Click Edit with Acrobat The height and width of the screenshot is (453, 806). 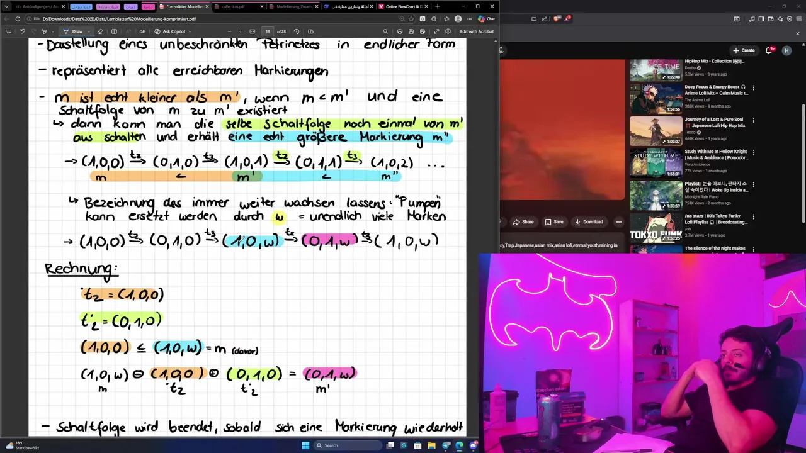click(x=477, y=31)
